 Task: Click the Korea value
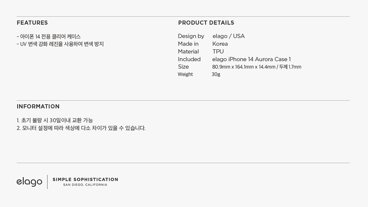point(220,44)
